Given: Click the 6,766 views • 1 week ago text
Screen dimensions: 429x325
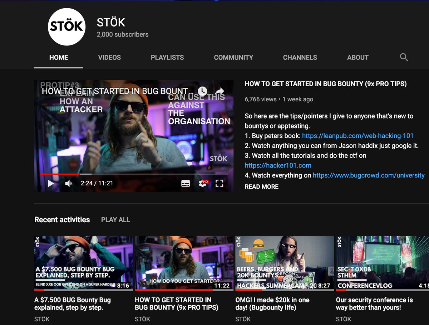Looking at the screenshot, I should (279, 99).
